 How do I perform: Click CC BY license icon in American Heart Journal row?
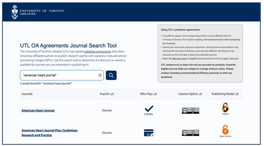click(190, 111)
